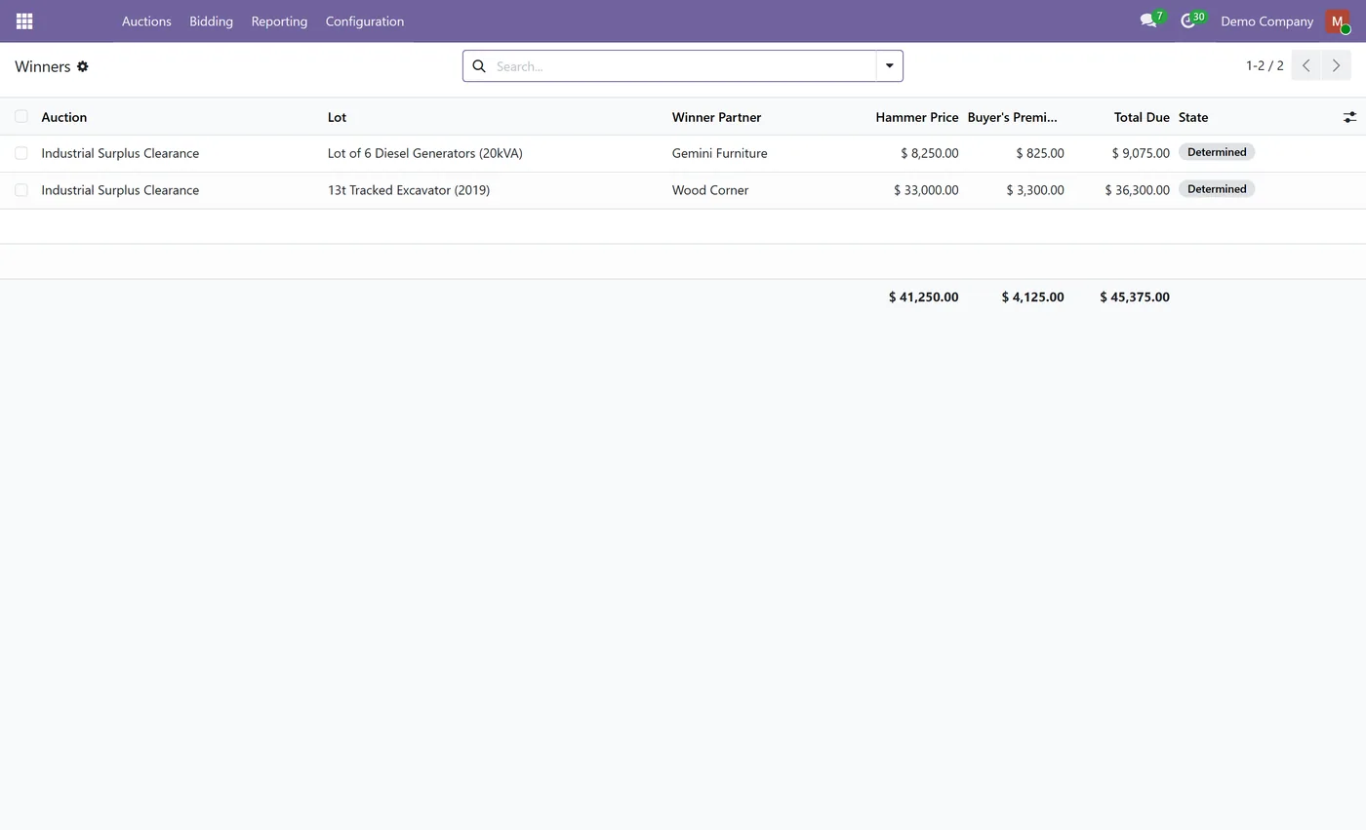Select the Diesel Generators row checkbox

coord(21,153)
